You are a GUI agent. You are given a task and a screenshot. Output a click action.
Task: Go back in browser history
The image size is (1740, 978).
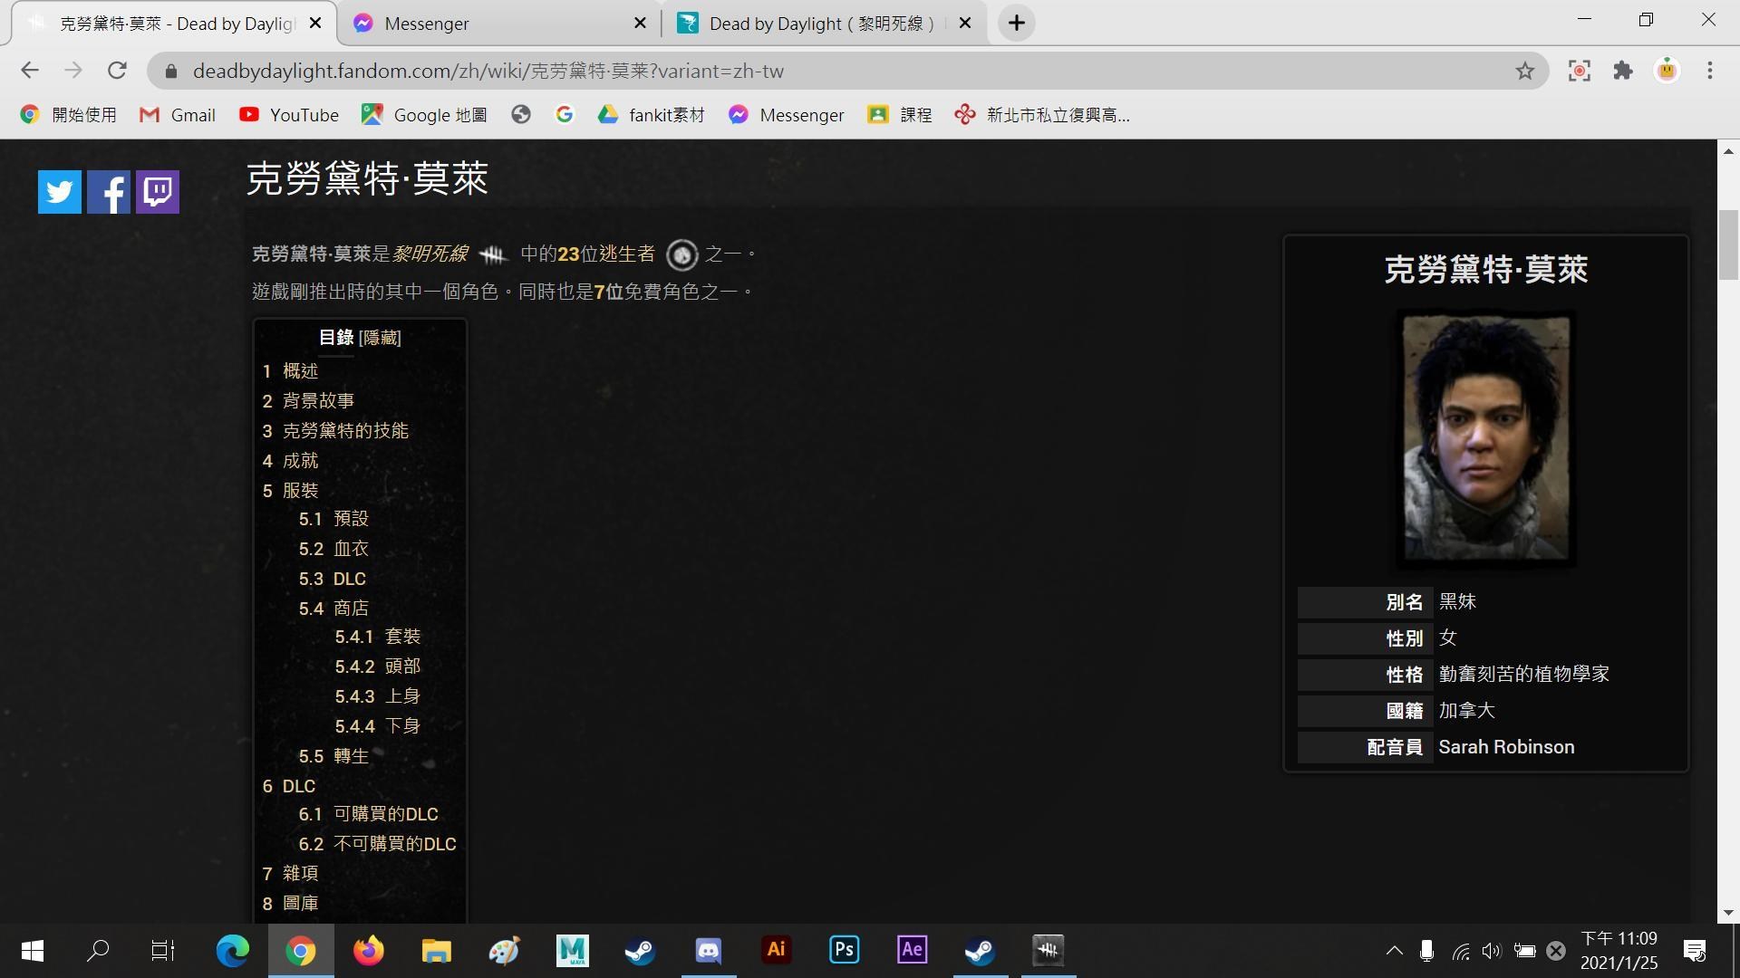(x=30, y=71)
